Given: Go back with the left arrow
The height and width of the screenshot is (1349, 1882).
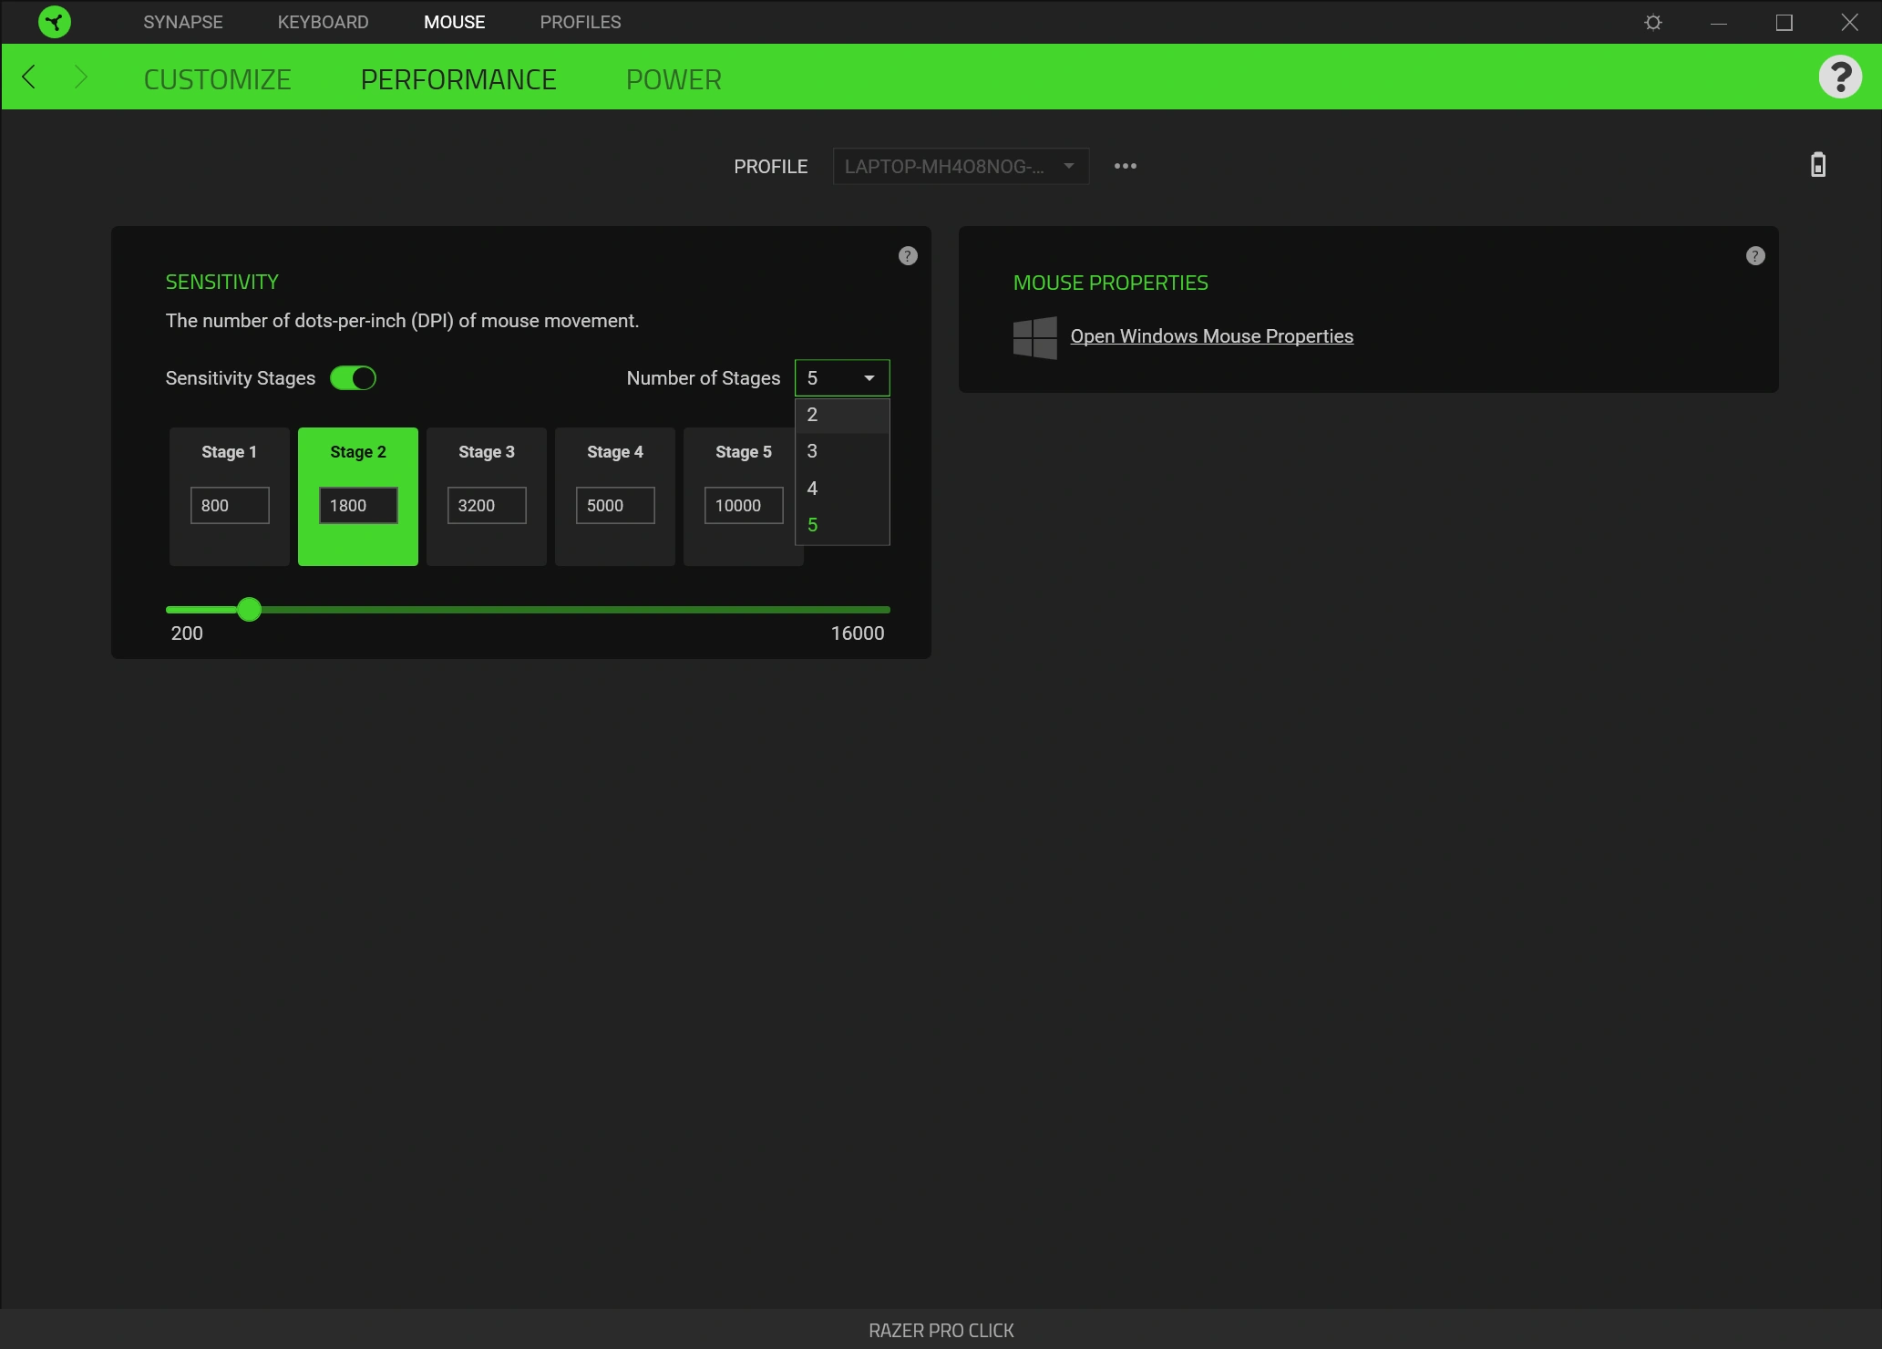Looking at the screenshot, I should [29, 77].
